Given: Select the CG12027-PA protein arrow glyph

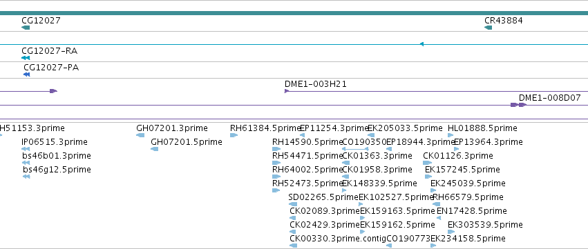Looking at the screenshot, I should (27, 74).
